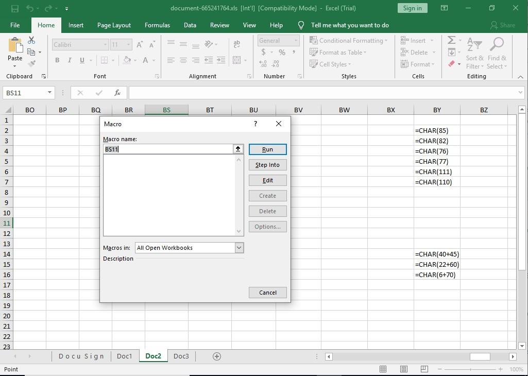This screenshot has width=528, height=376.
Task: Open the Name Box dropdown arrow
Action: click(x=50, y=93)
